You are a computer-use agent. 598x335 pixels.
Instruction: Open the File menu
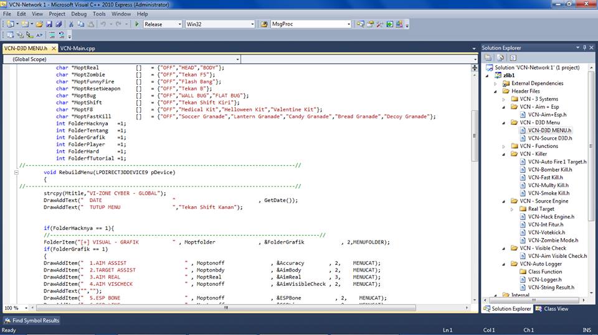coord(7,14)
